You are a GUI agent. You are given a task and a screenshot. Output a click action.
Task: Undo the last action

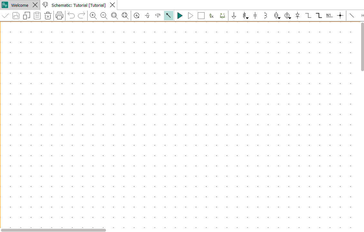(71, 16)
